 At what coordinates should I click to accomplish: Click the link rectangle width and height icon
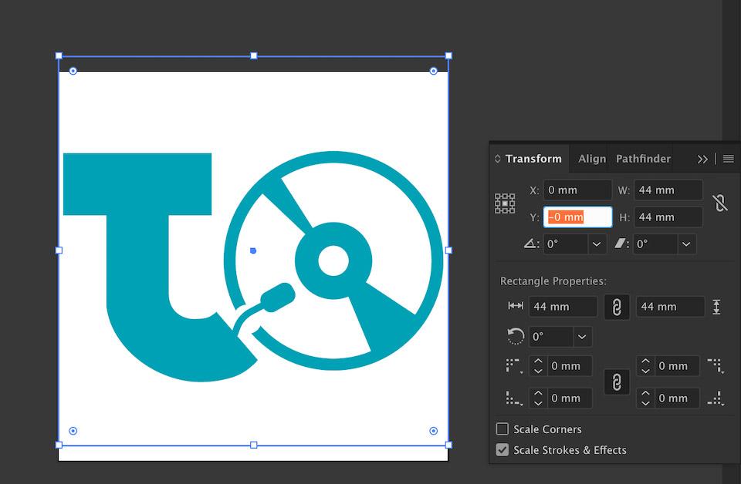point(617,307)
